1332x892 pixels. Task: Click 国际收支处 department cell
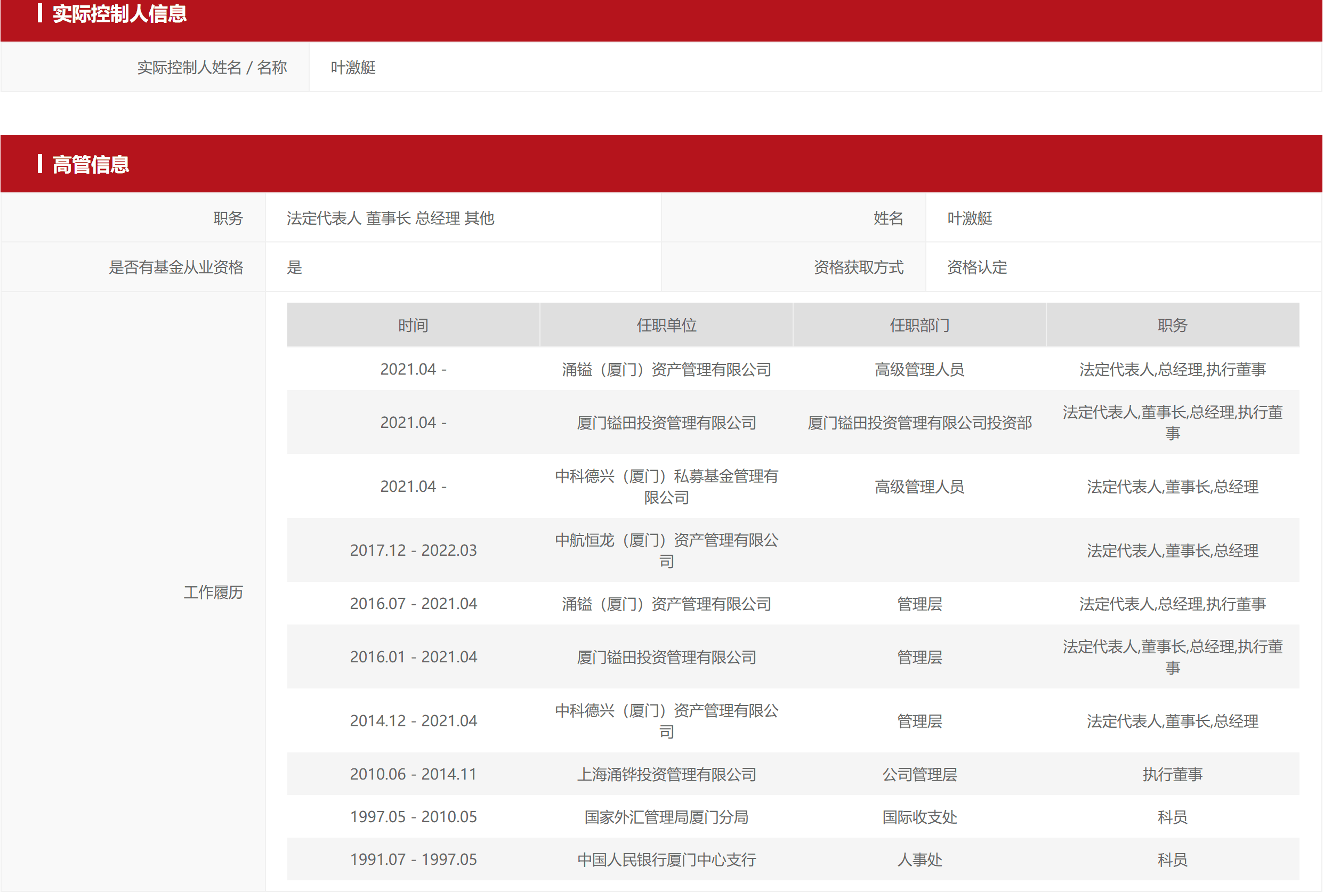[920, 817]
